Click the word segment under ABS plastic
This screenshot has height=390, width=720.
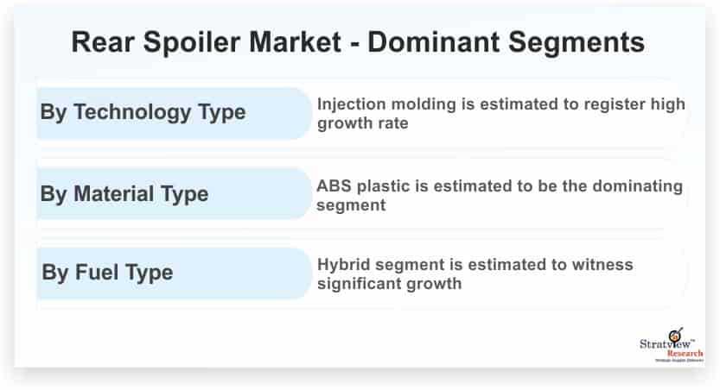pyautogui.click(x=351, y=205)
